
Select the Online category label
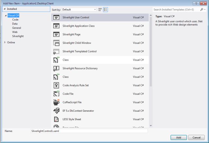click(11, 42)
